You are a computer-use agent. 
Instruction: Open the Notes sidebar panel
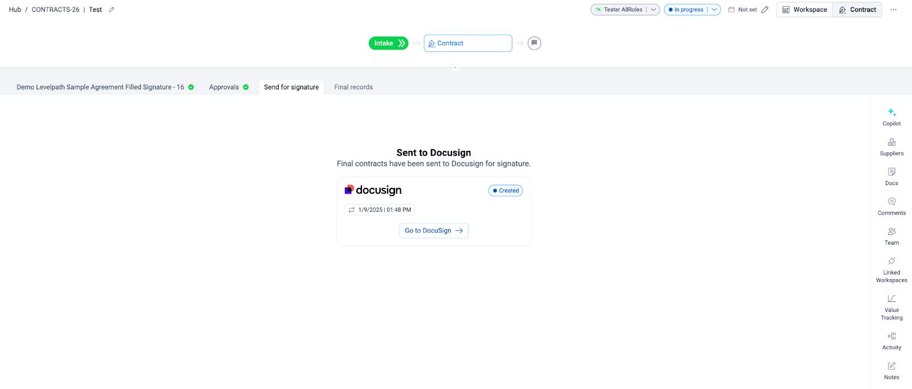(891, 370)
